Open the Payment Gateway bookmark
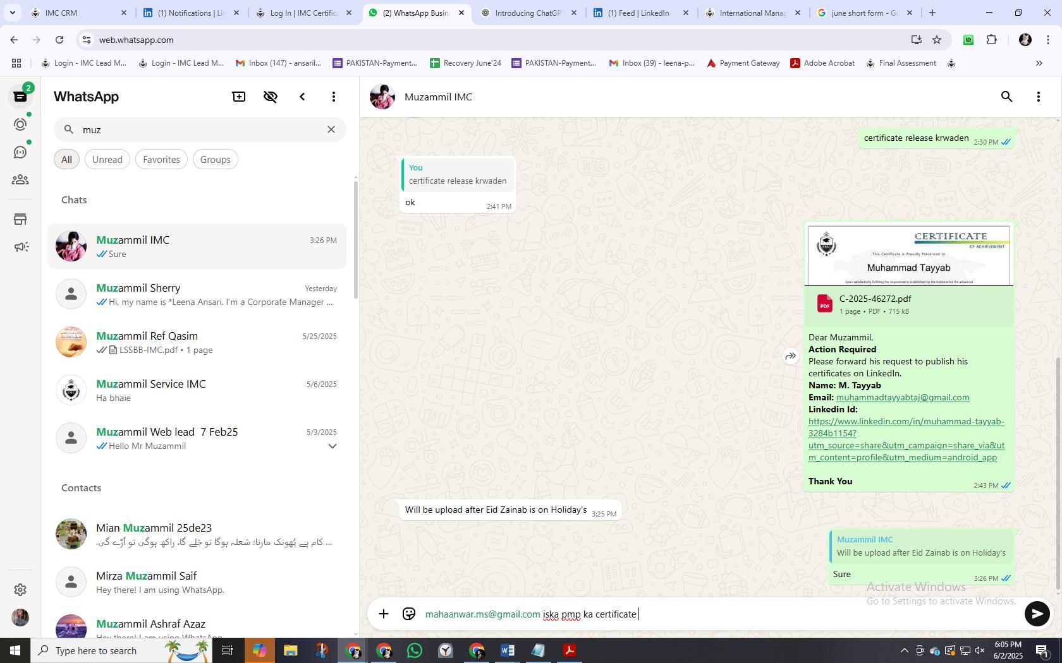This screenshot has height=663, width=1062. point(743,63)
